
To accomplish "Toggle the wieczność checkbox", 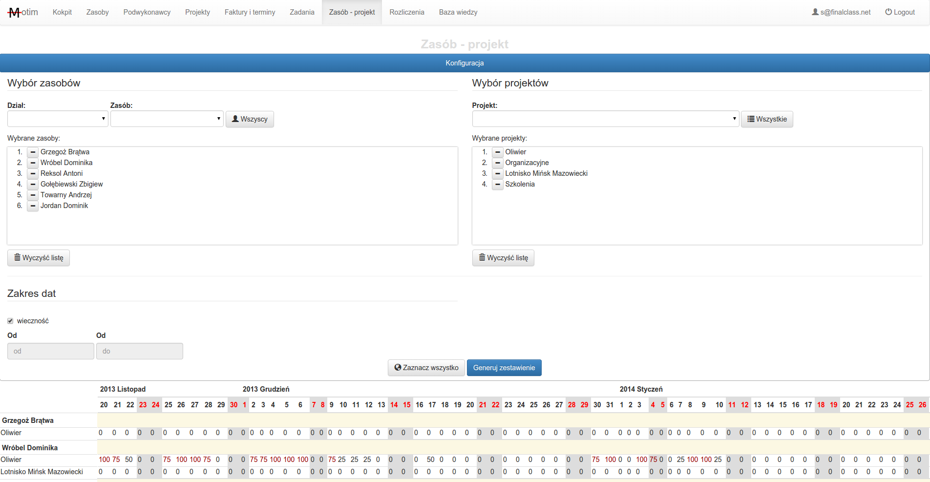I will pyautogui.click(x=10, y=321).
